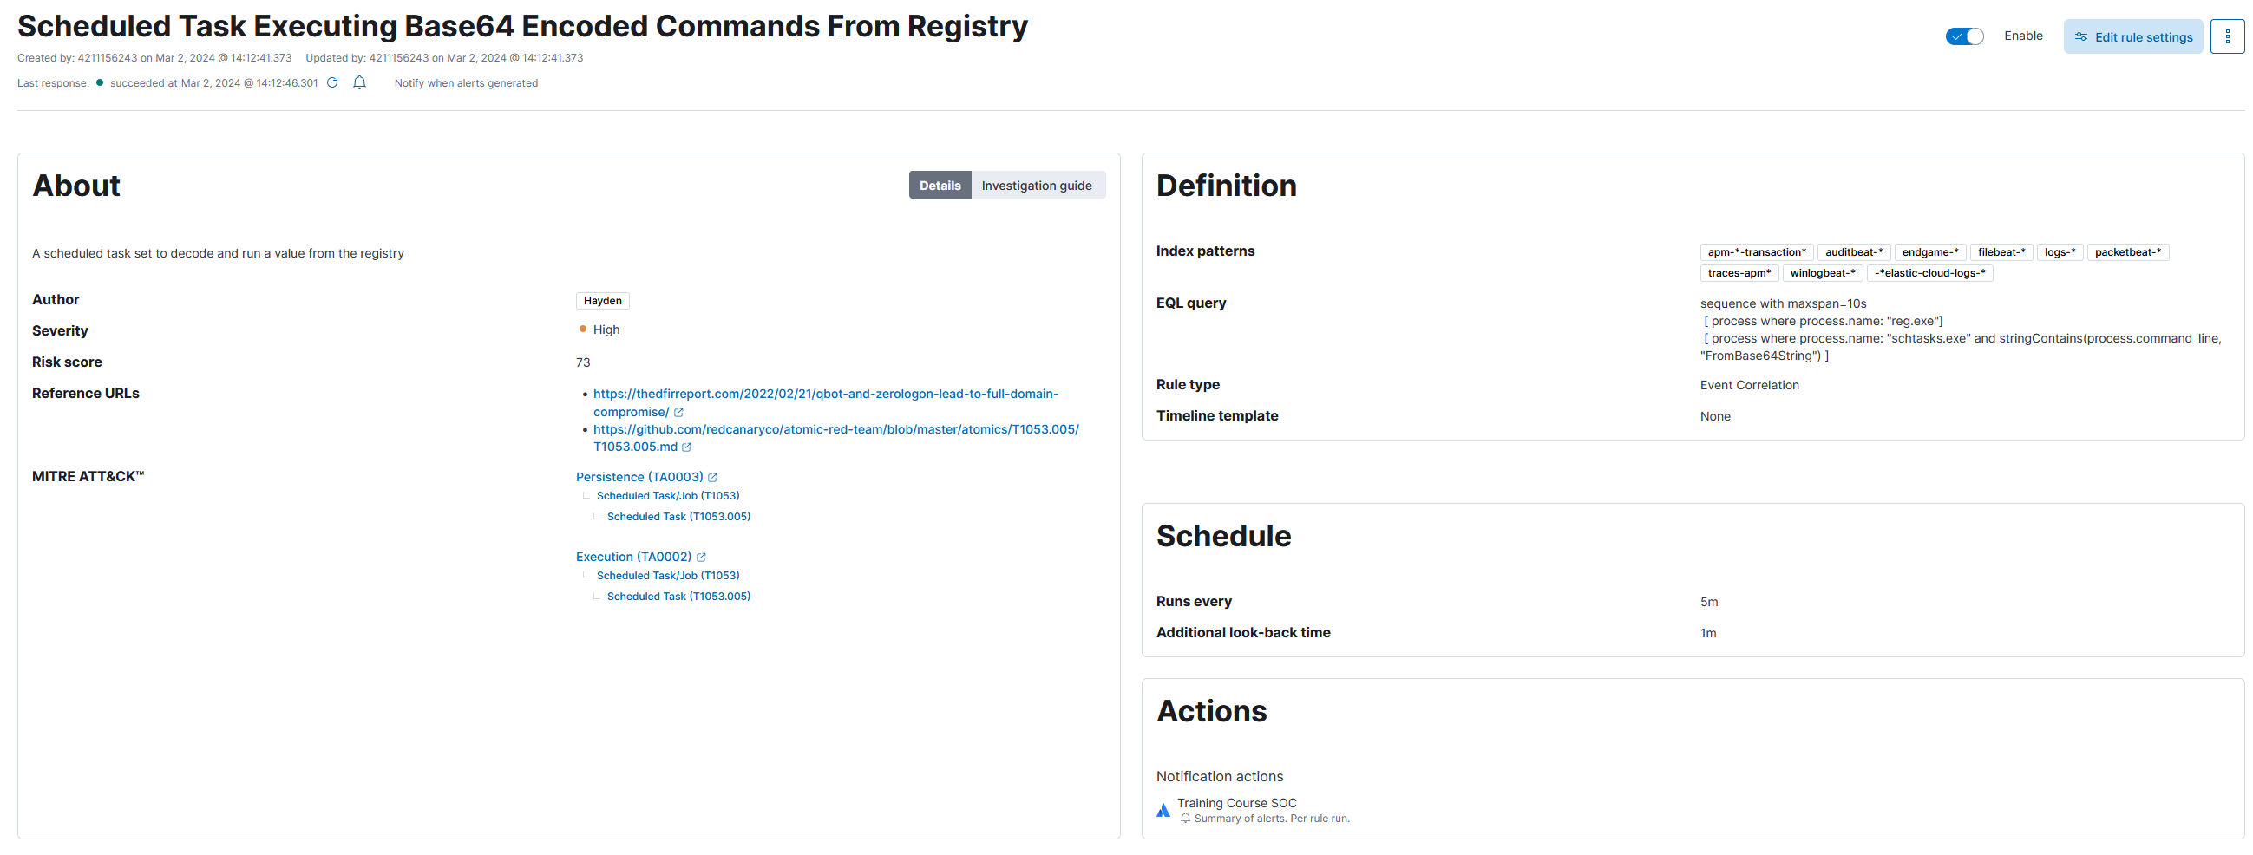Open thedfirreport.com reference URL
The image size is (2253, 855).
coord(825,394)
